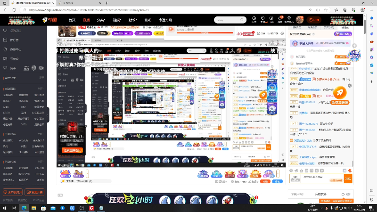Viewport: 377px width, 212px height.
Task: Select the 直播 live menu item
Action: [86, 20]
